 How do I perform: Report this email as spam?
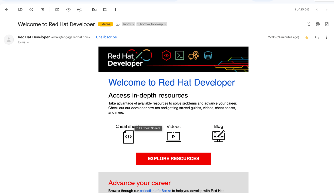31,9
